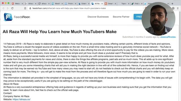Close the Pricing tab
181x101 pixels.
pyautogui.click(x=76, y=4)
